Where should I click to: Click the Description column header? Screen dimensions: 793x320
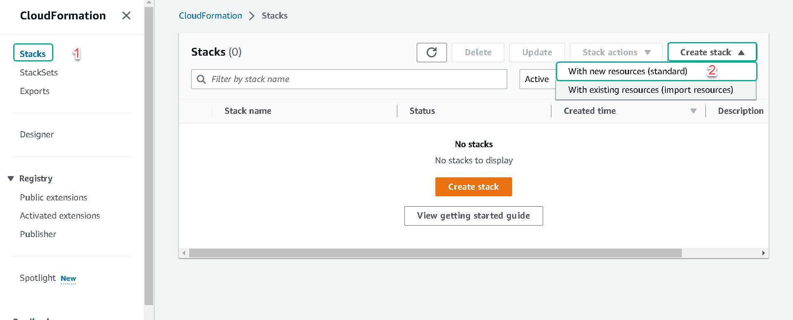741,111
